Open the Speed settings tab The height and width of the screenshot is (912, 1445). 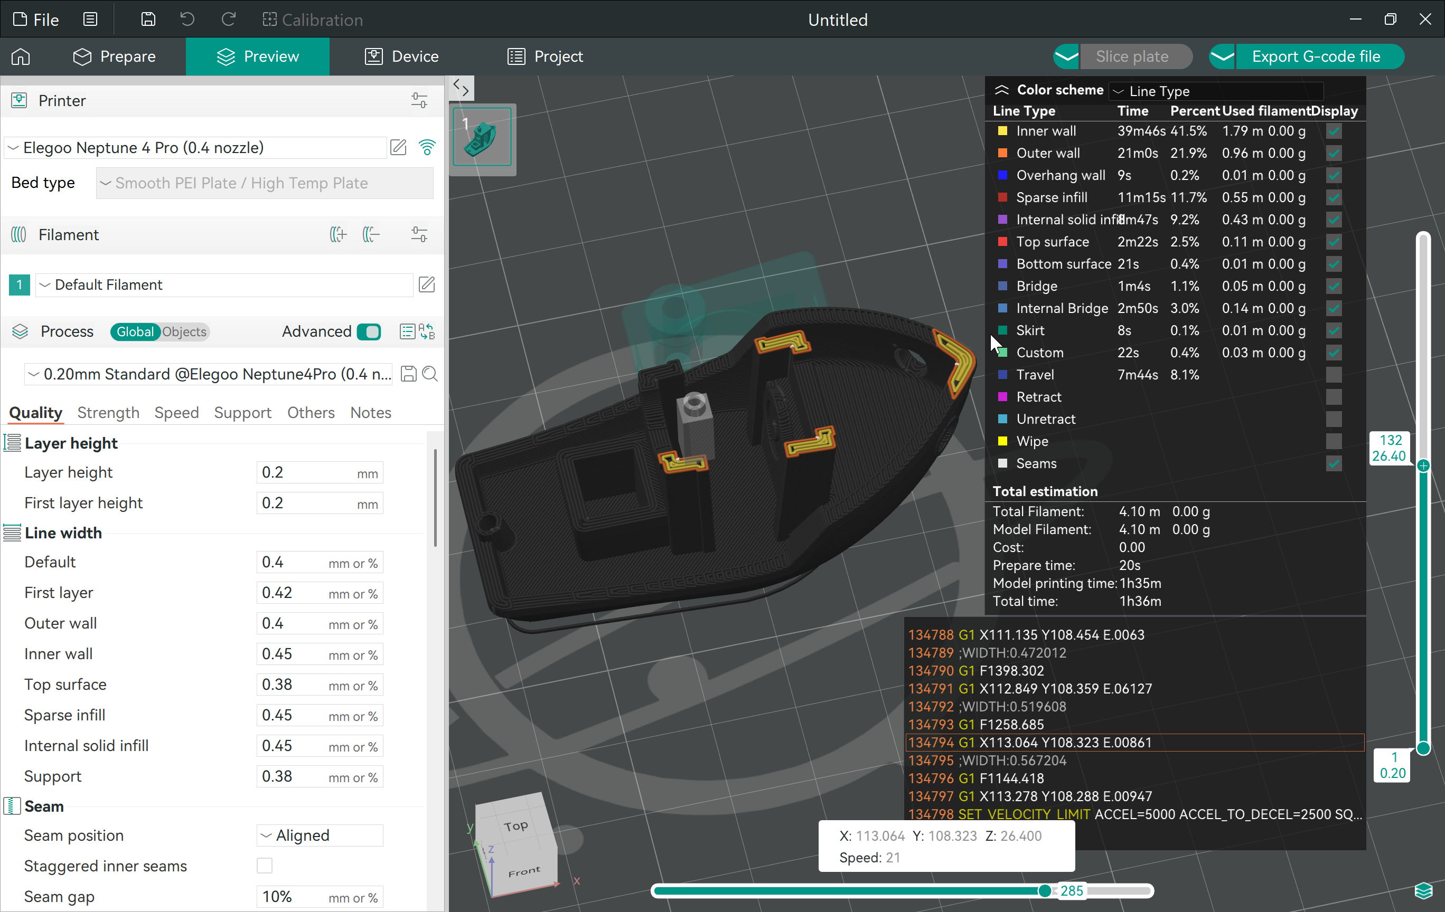176,413
